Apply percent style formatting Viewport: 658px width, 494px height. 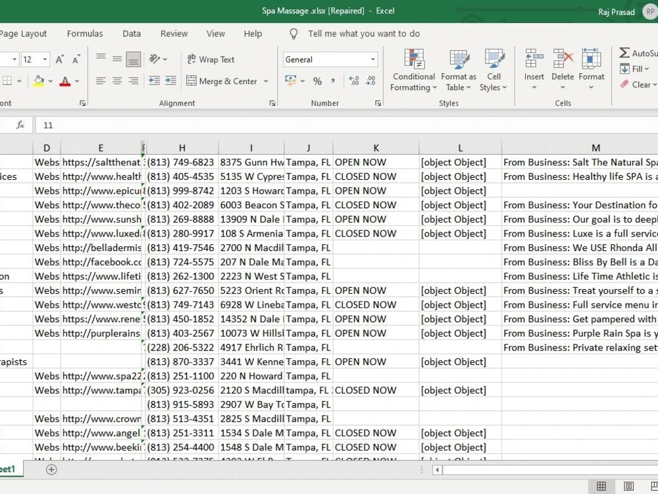(317, 80)
